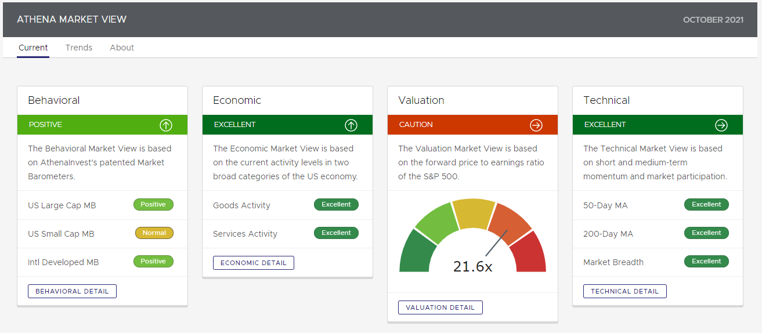
Task: Click the up arrow icon in Behavioral header
Action: [x=166, y=125]
